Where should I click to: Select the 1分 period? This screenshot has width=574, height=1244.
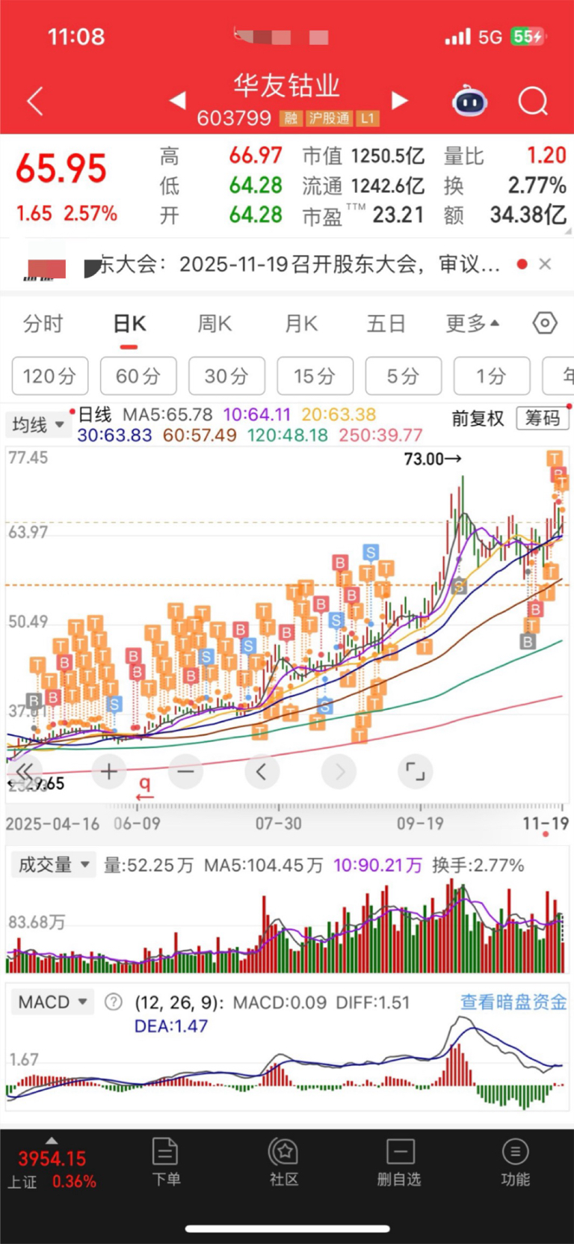491,376
